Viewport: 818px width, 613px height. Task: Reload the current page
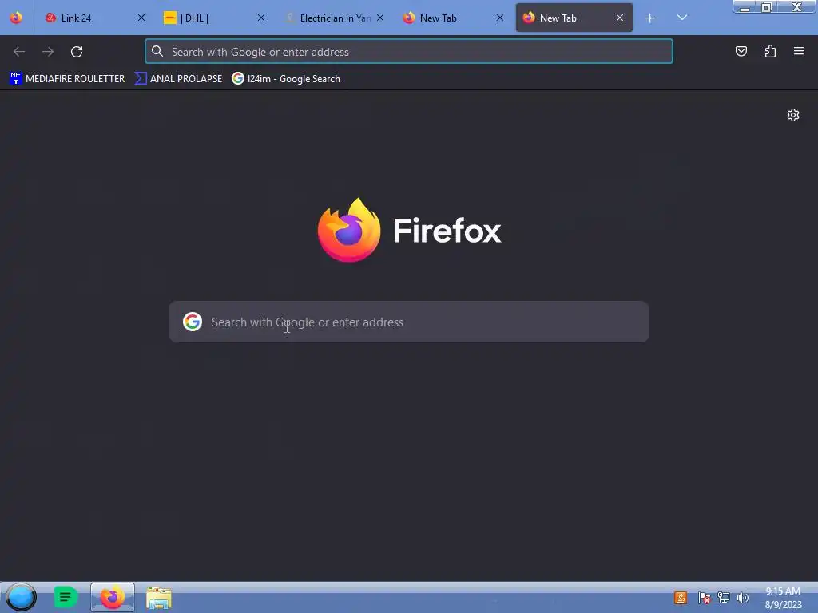tap(77, 52)
